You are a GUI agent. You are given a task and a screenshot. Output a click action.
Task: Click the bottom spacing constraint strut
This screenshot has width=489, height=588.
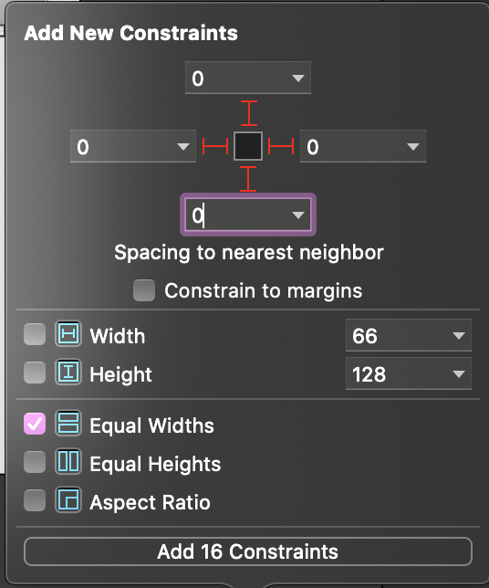[x=248, y=179]
